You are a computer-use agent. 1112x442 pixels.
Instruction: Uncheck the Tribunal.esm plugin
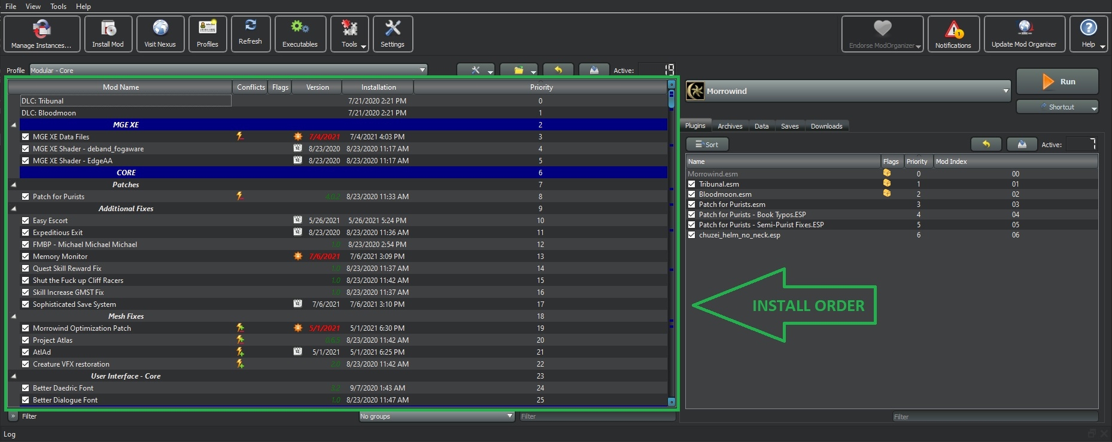692,184
